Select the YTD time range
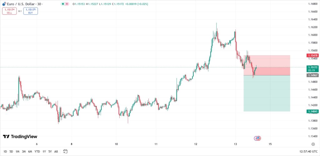 point(37,152)
